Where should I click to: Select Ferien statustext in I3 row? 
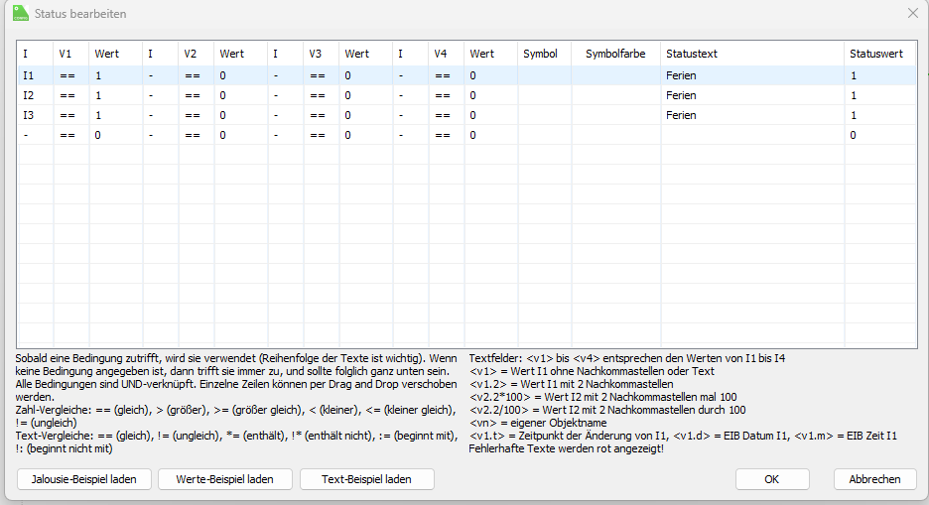pyautogui.click(x=752, y=115)
